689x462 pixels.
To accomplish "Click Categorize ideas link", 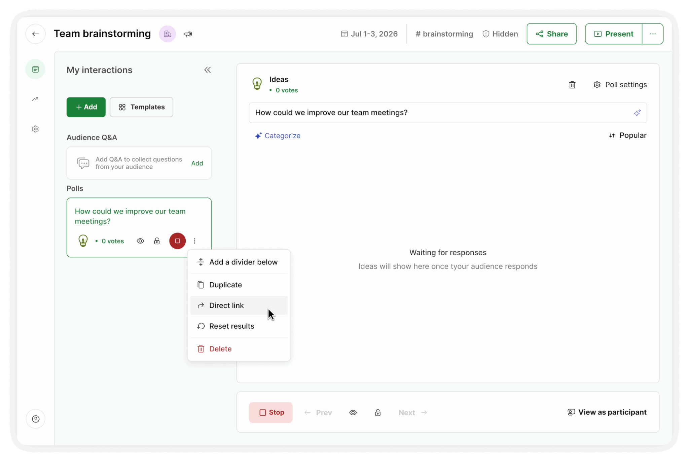I will 278,136.
